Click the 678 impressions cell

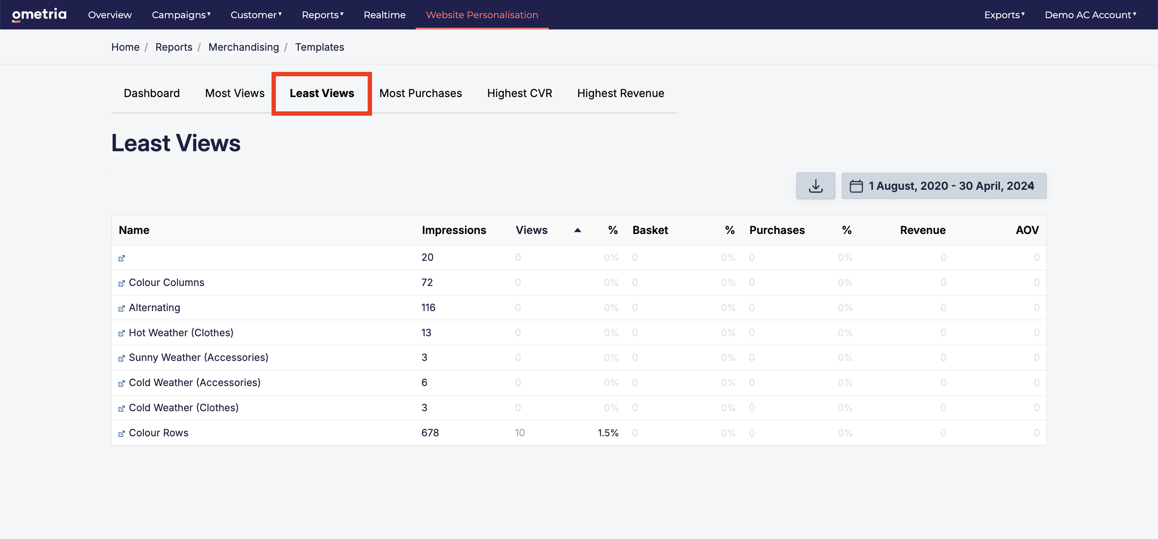430,433
